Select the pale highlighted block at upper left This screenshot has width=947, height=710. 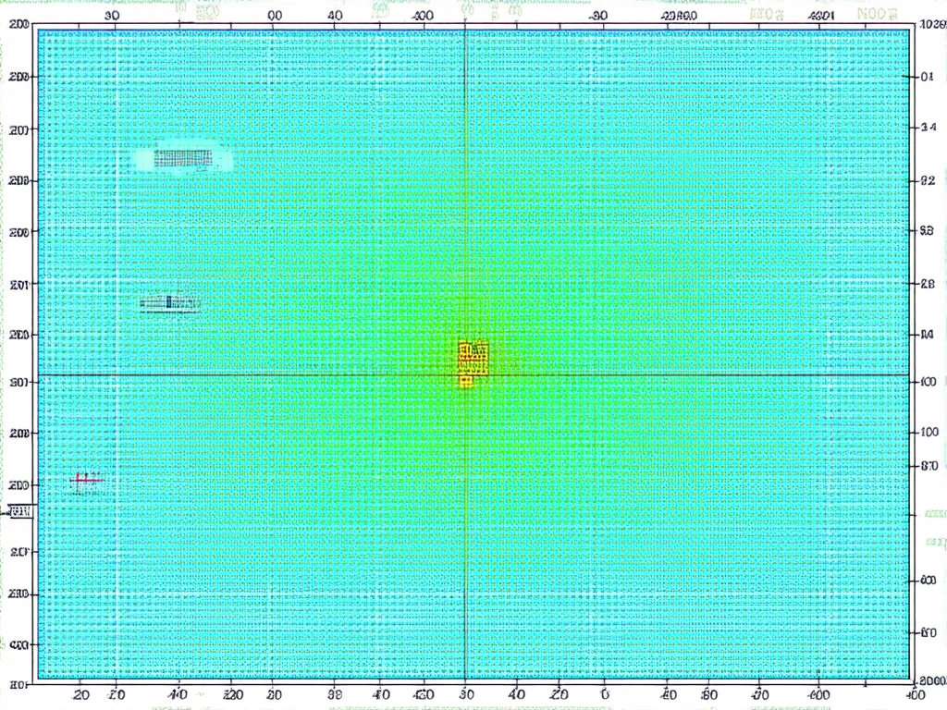point(182,159)
